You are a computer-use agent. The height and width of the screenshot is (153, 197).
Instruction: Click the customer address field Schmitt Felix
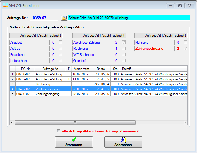(x=129, y=18)
